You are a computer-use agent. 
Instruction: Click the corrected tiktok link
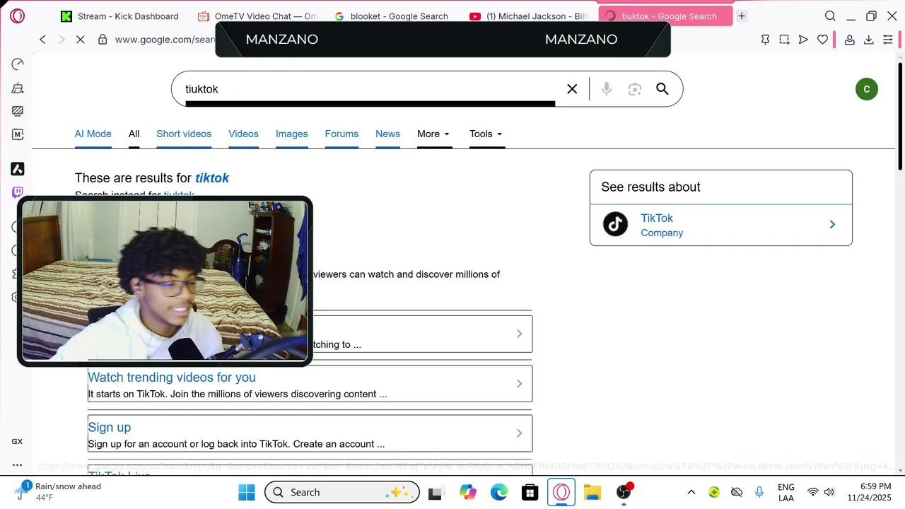pos(212,178)
